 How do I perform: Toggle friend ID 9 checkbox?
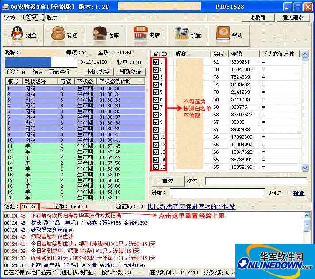(x=156, y=122)
